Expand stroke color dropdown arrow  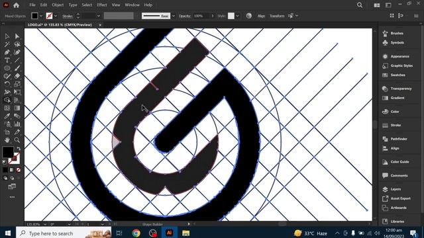click(x=56, y=16)
